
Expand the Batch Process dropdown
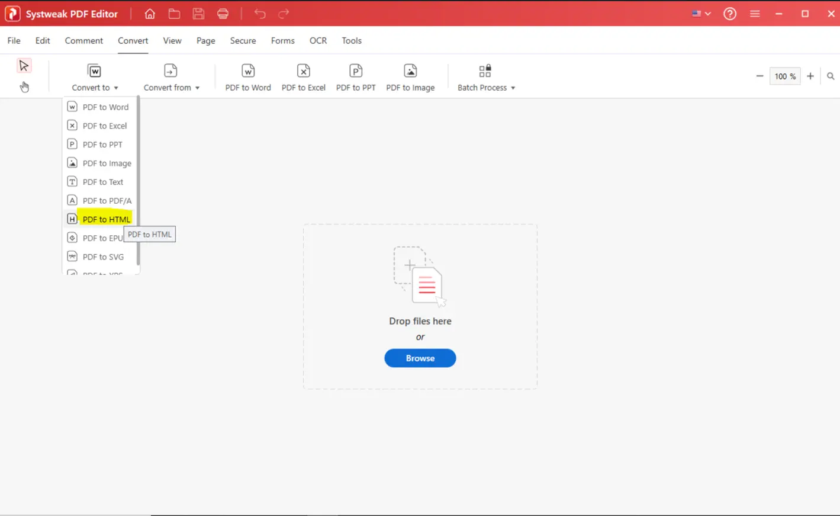pos(486,78)
